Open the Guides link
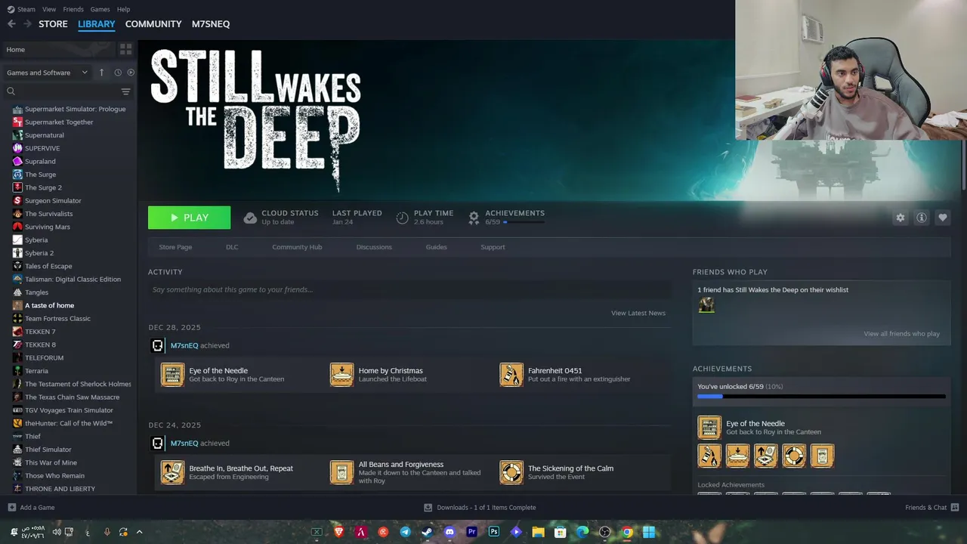The height and width of the screenshot is (544, 967). coord(436,247)
